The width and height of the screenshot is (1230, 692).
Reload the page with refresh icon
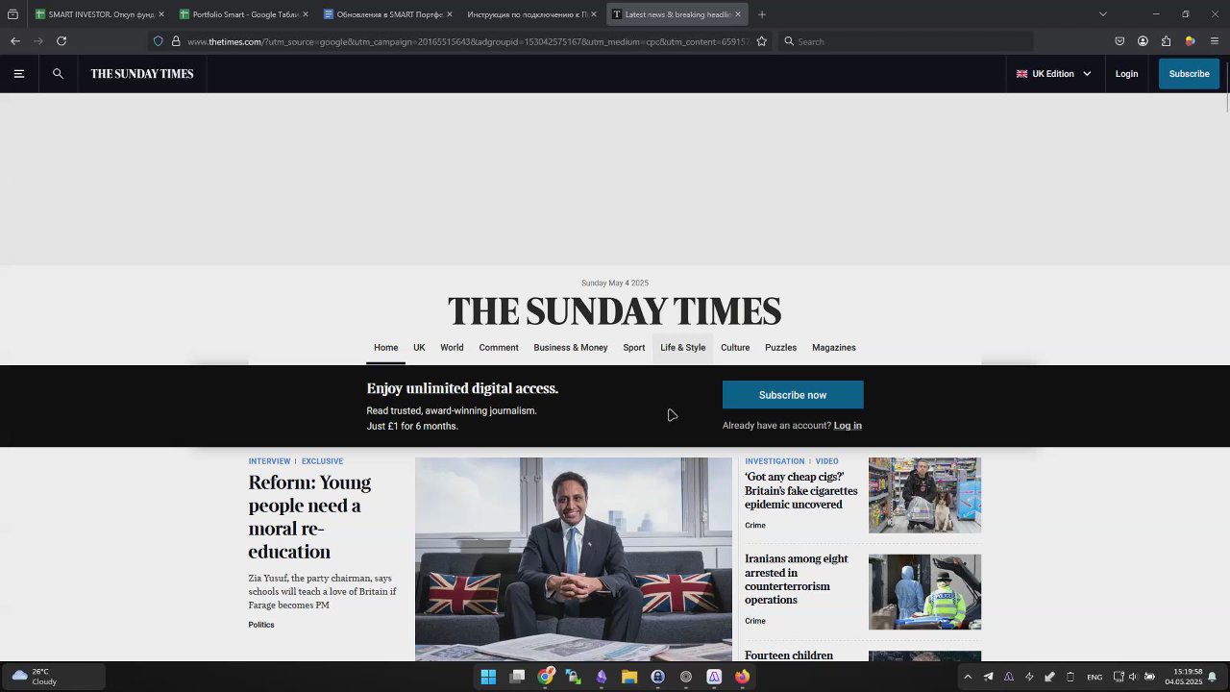pyautogui.click(x=61, y=41)
